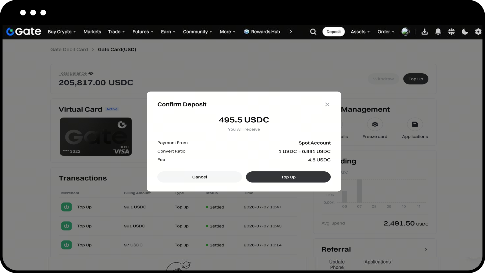Open Rewards Hub link

click(265, 32)
